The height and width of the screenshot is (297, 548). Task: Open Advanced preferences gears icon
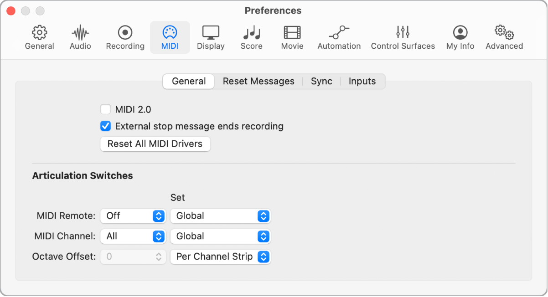click(504, 33)
